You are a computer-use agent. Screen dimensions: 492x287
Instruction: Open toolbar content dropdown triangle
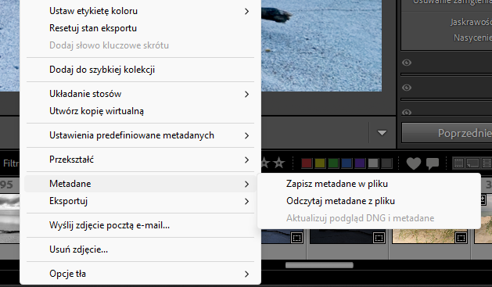click(x=382, y=133)
